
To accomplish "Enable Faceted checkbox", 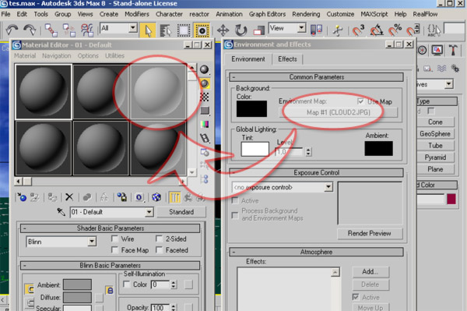I will tap(160, 250).
